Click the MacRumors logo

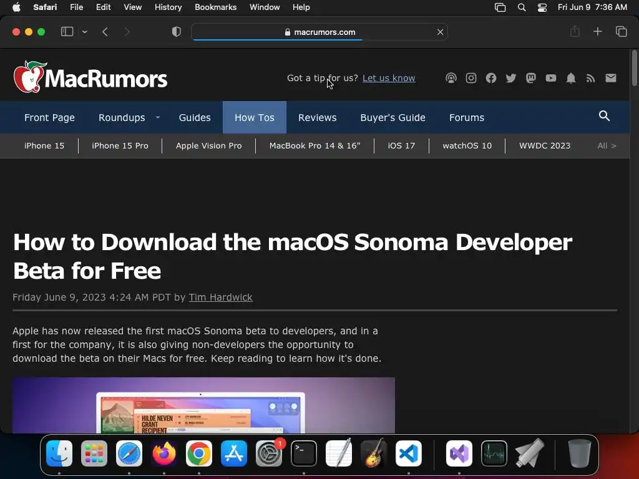pos(90,77)
